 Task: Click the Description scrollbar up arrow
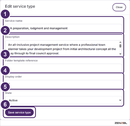point(120,42)
